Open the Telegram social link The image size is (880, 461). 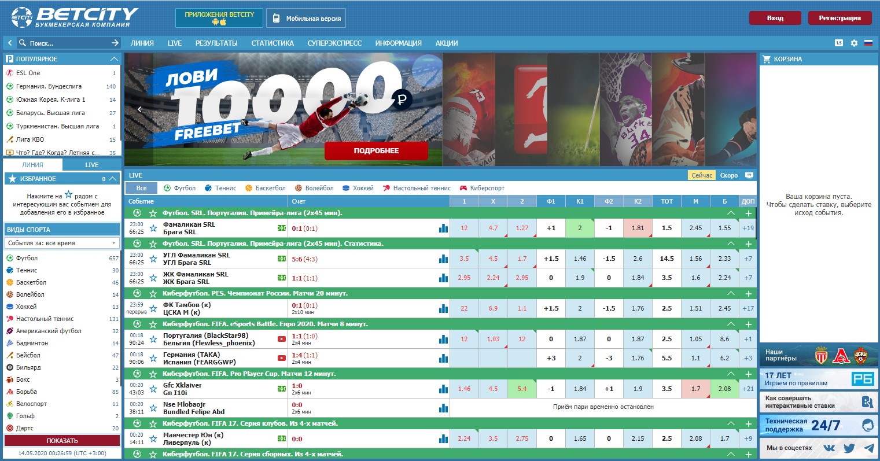point(868,448)
